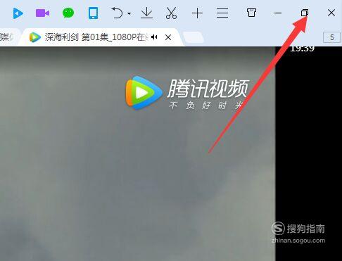Select the scissors screenshot tool
The image size is (342, 261).
[172, 13]
